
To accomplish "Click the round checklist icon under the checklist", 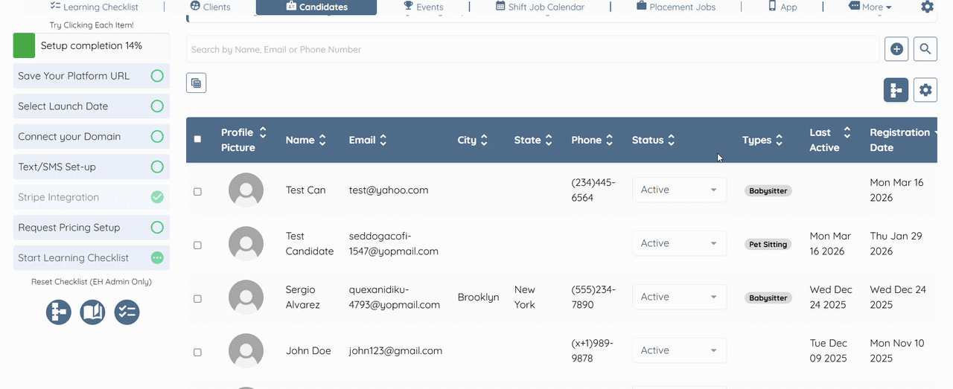I will [127, 312].
